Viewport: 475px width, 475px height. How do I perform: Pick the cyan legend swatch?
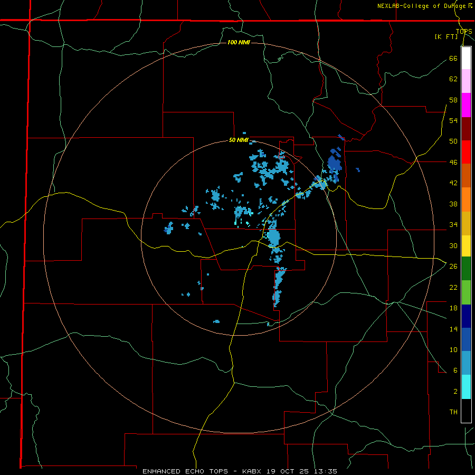466,387
